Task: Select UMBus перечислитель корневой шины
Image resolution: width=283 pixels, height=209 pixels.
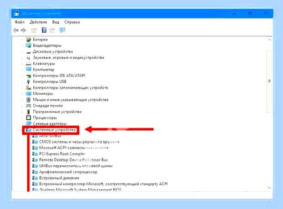Action: point(76,166)
